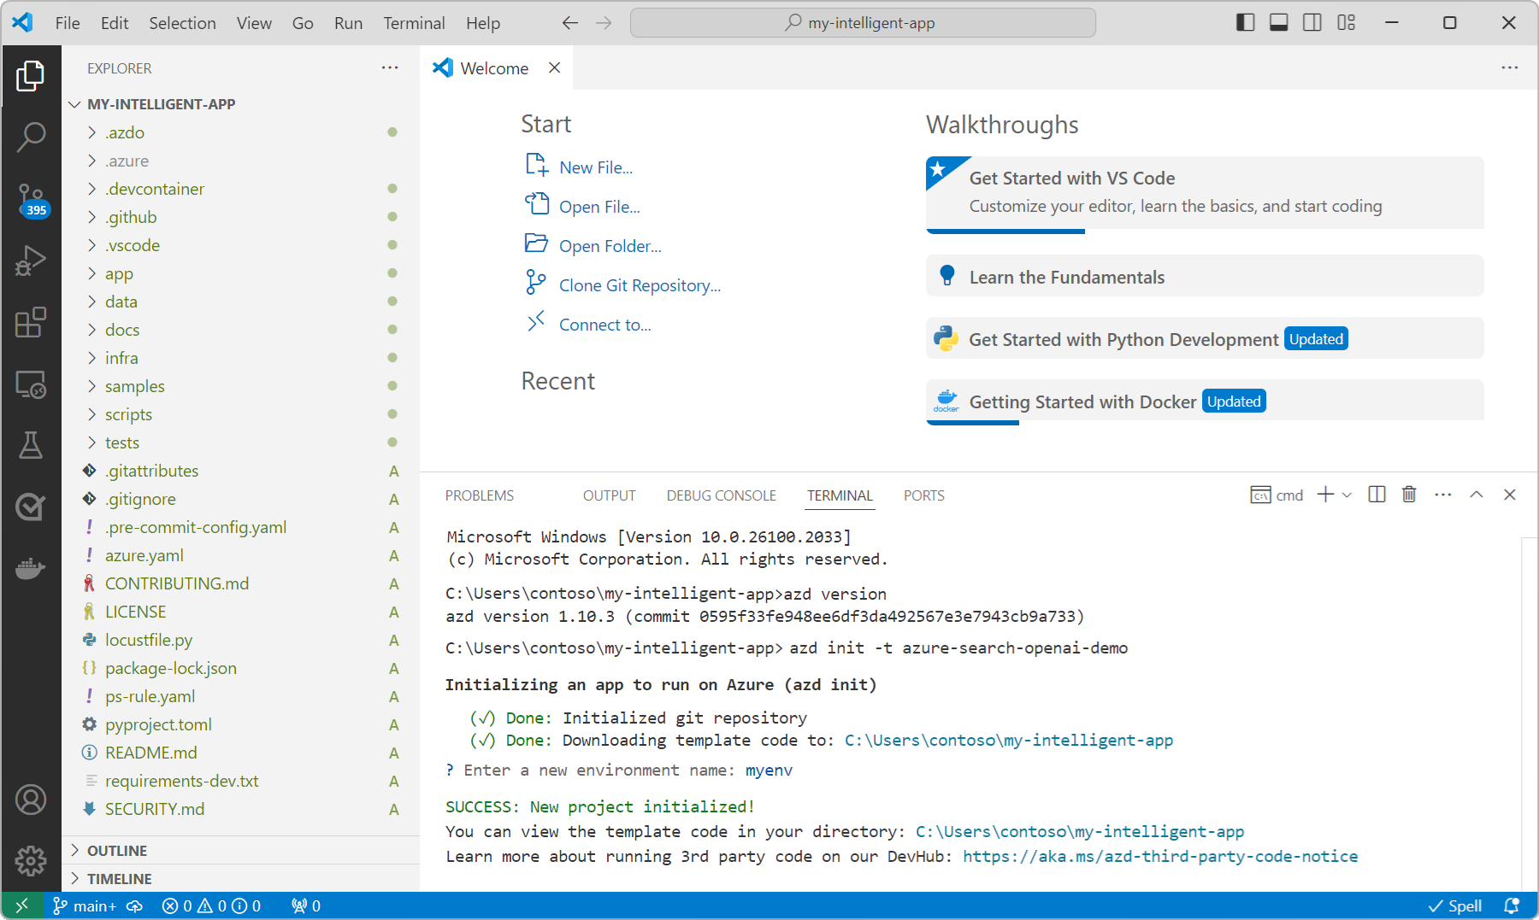
Task: Open Source Control showing 395 pending changes
Action: pyautogui.click(x=32, y=198)
